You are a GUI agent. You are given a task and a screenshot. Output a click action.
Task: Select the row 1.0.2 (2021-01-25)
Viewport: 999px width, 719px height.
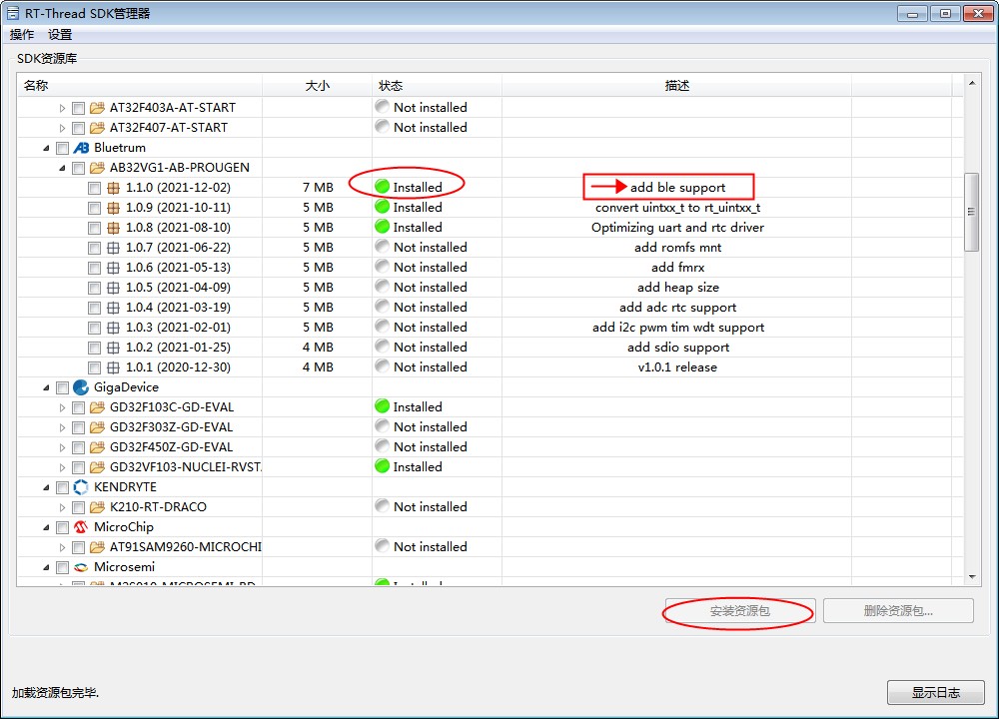point(491,348)
